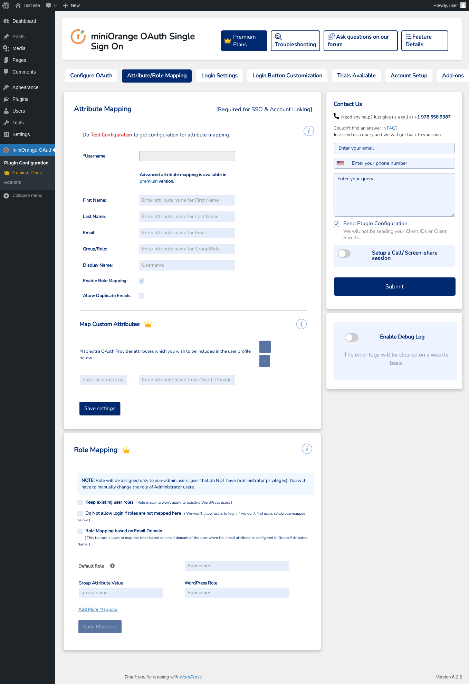Open WordPress Role Subscriber dropdown
The width and height of the screenshot is (469, 684).
237,593
